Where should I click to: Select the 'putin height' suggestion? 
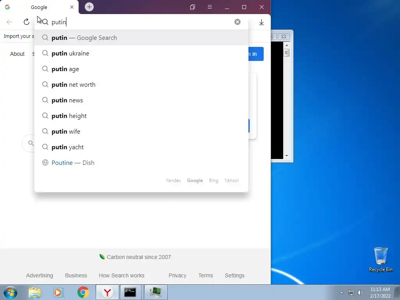tap(141, 116)
